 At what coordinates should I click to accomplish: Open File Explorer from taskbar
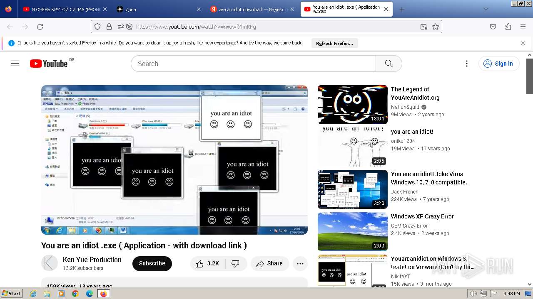tap(47, 294)
